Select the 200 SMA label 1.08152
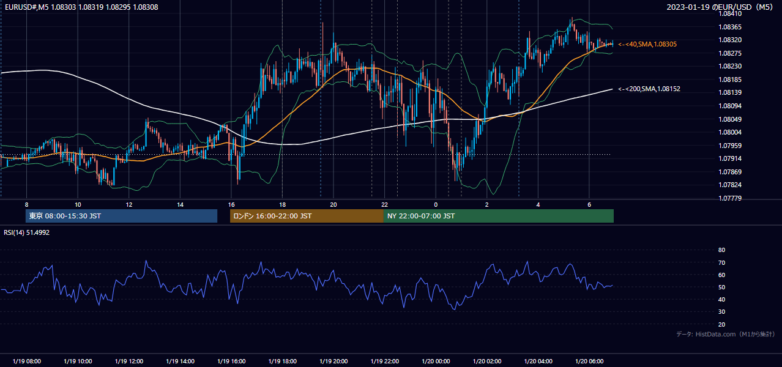This screenshot has width=782, height=367. pyautogui.click(x=649, y=89)
